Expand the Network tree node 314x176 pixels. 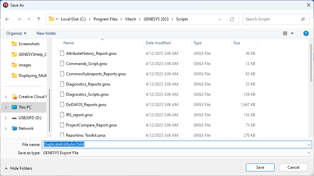click(x=6, y=128)
